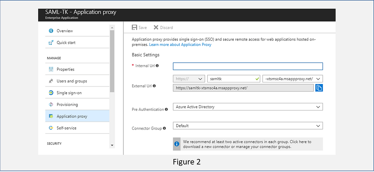The width and height of the screenshot is (374, 172).
Task: Click the Application proxy grid icon
Action: pos(50,116)
